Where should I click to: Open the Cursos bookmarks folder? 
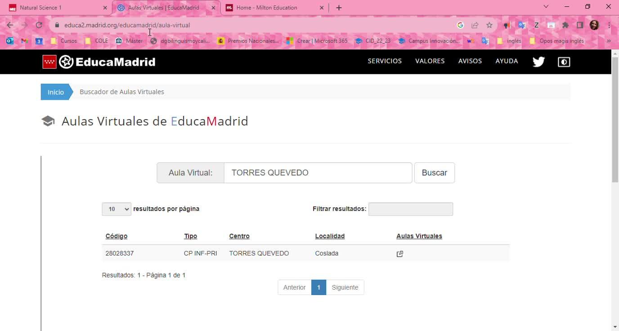(x=63, y=41)
